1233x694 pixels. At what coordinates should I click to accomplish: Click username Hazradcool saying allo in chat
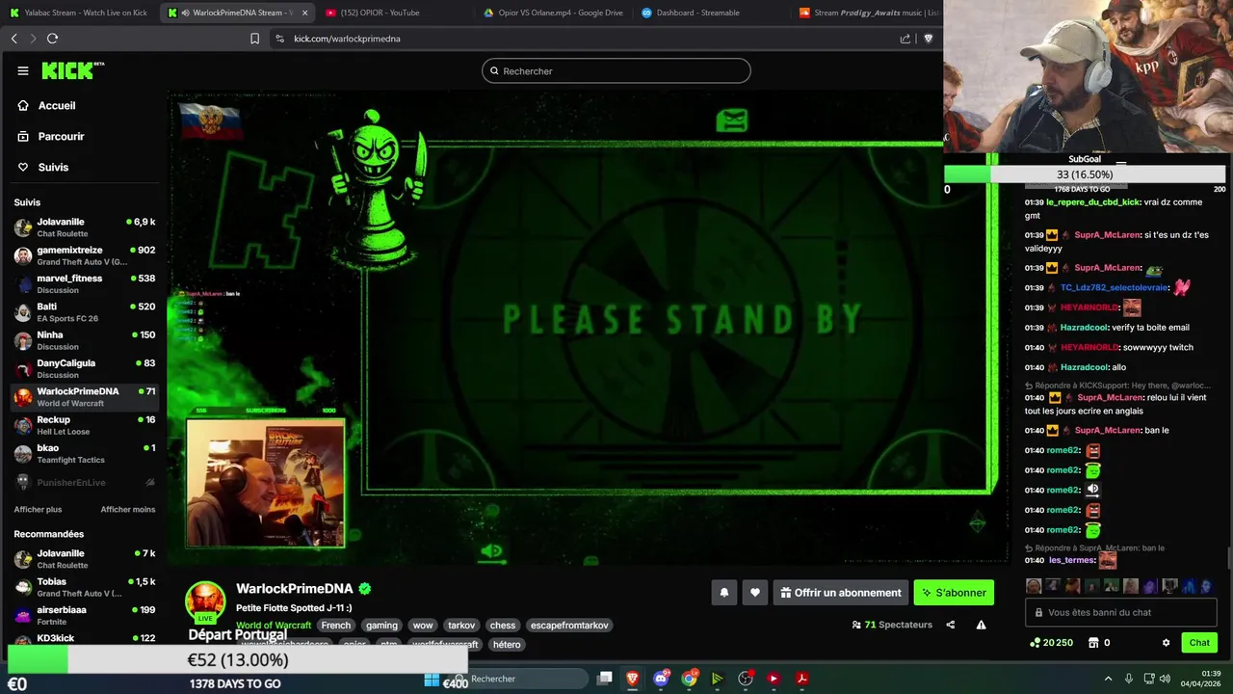(1084, 367)
